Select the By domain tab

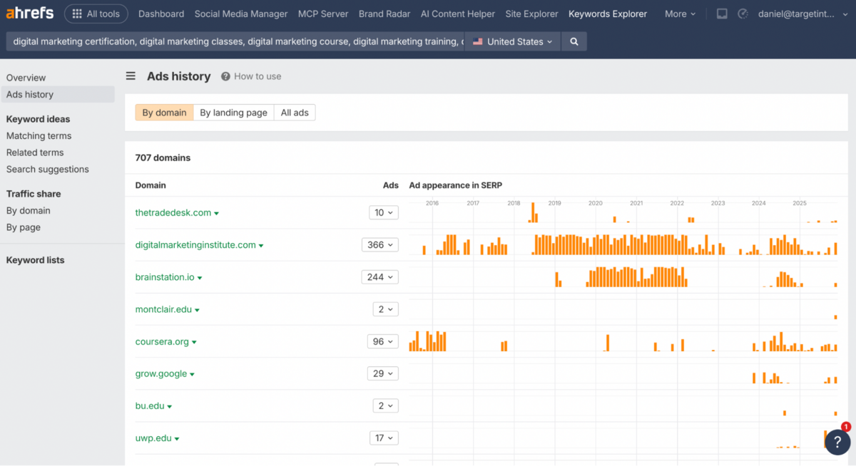click(164, 113)
